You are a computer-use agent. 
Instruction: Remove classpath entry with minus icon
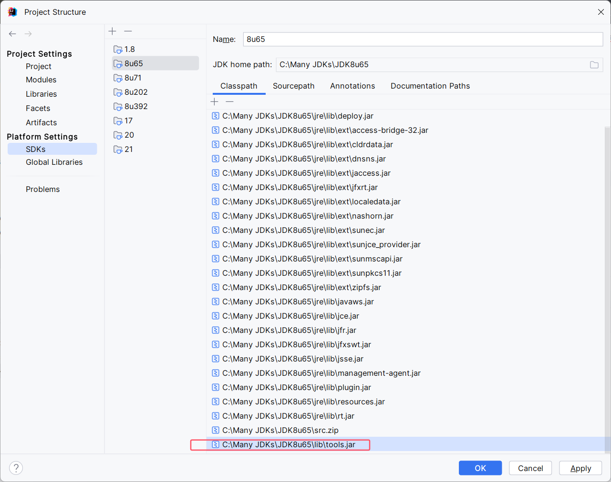(230, 101)
